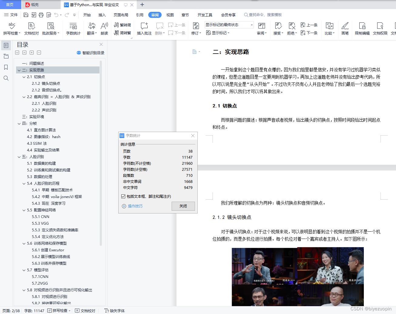Screen dimensions: 396x314
Task: Open the bookmark panel in left sidebar
Action: [x=6, y=67]
